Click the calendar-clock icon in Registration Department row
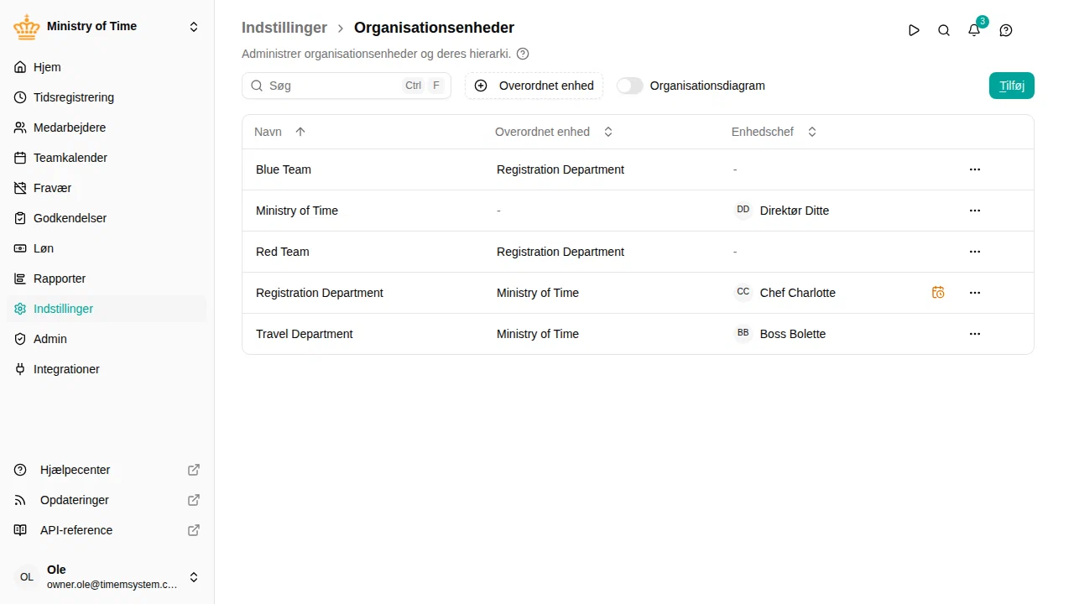Image resolution: width=1074 pixels, height=604 pixels. point(938,293)
